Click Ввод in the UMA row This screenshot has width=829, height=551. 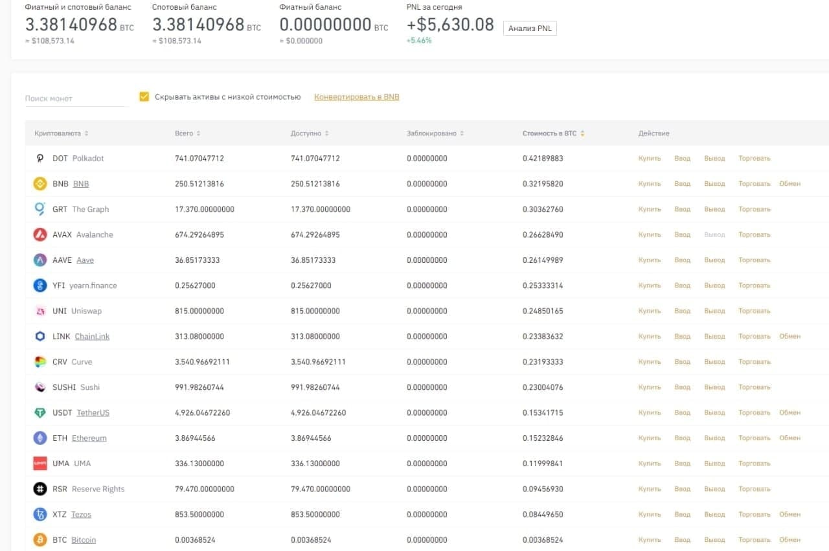click(683, 463)
